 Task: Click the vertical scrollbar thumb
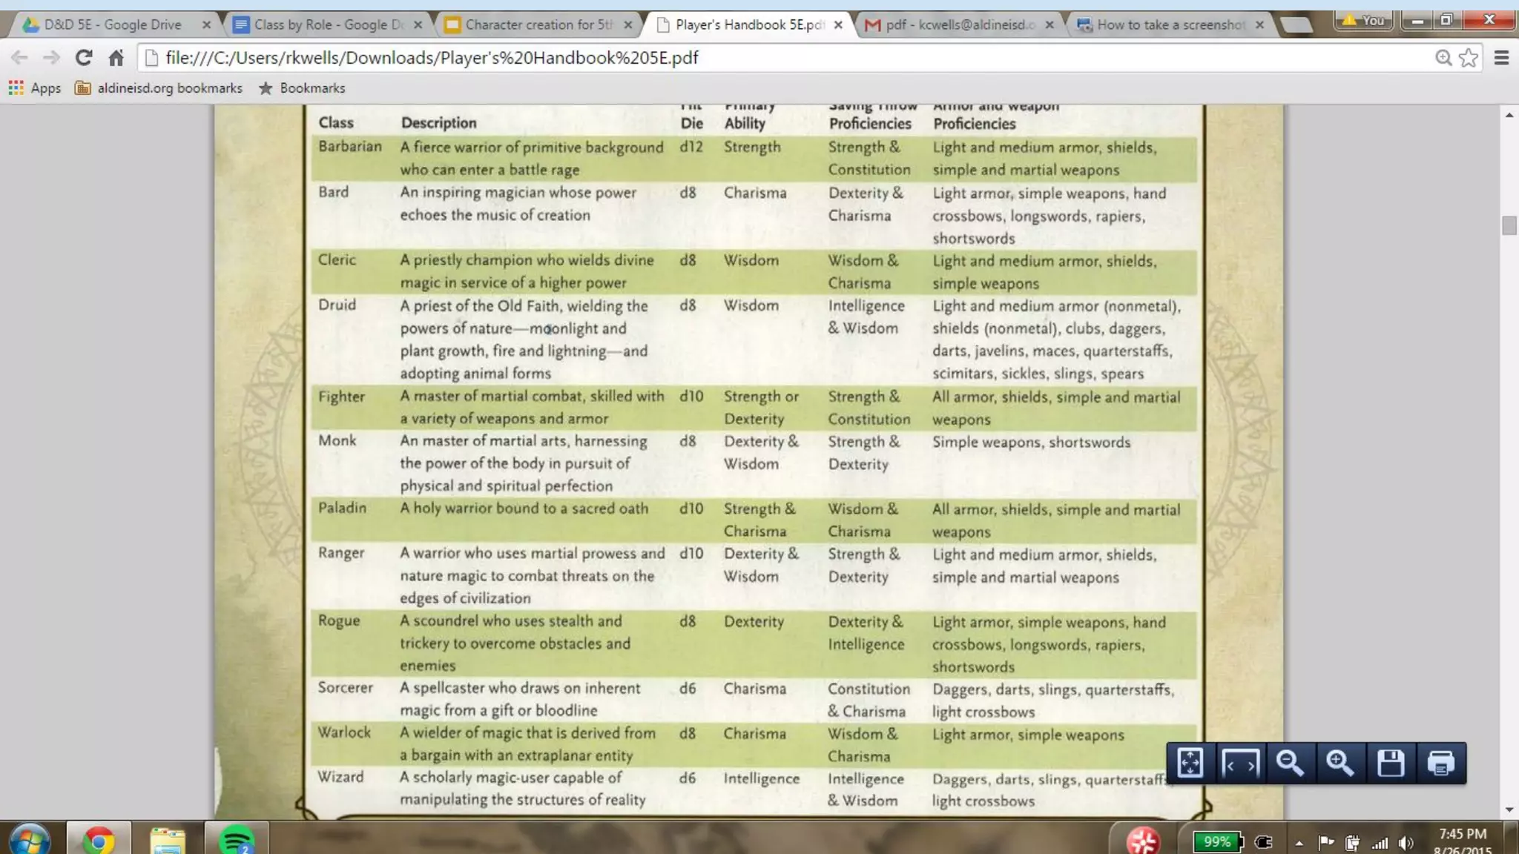pos(1509,225)
